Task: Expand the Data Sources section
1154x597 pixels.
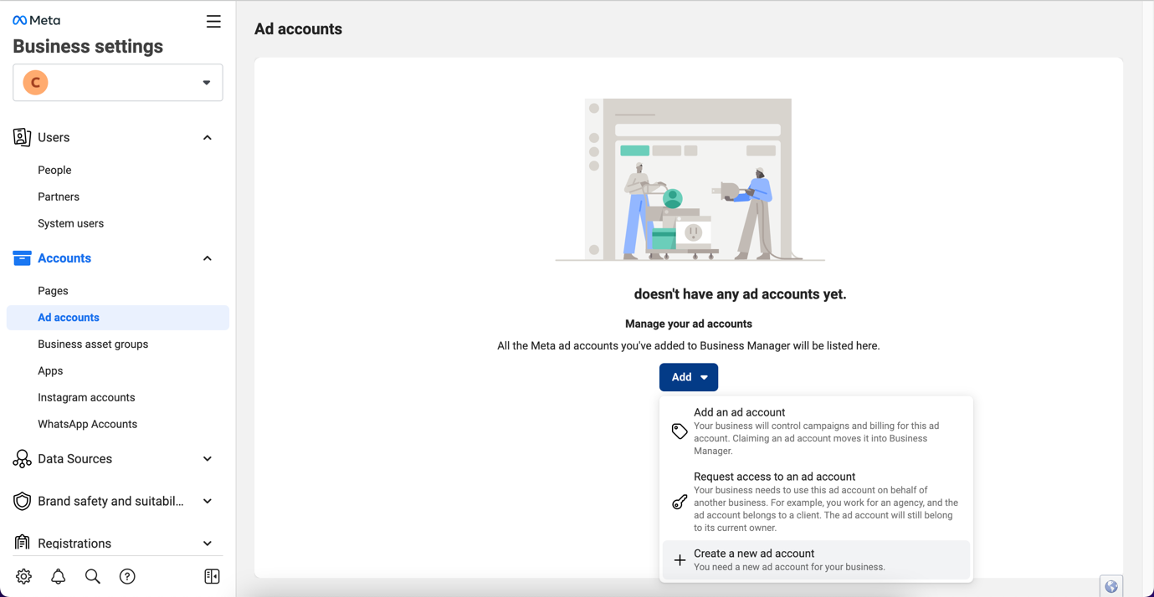Action: tap(208, 459)
